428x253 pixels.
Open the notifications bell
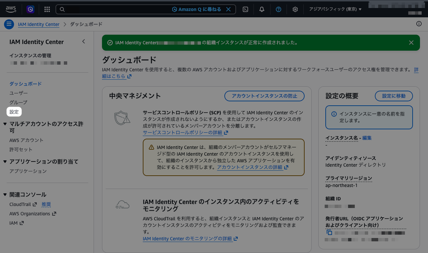262,9
